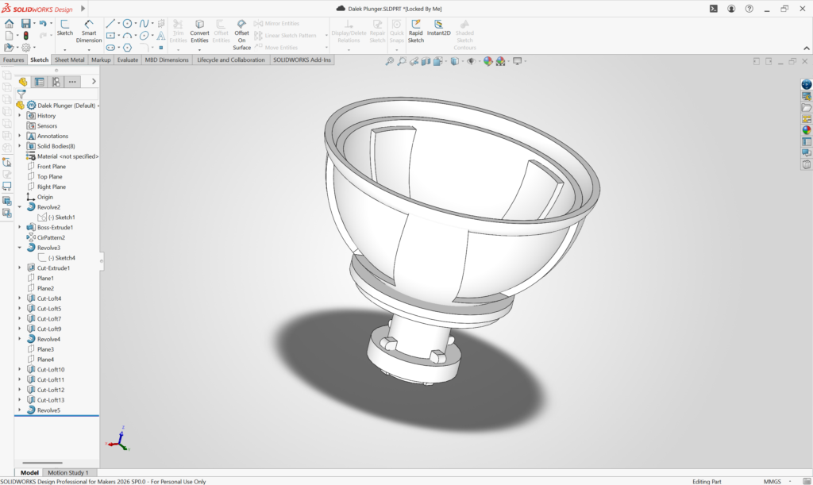The width and height of the screenshot is (813, 485).
Task: Expand the Boss-Extrude1 feature
Action: pos(20,228)
